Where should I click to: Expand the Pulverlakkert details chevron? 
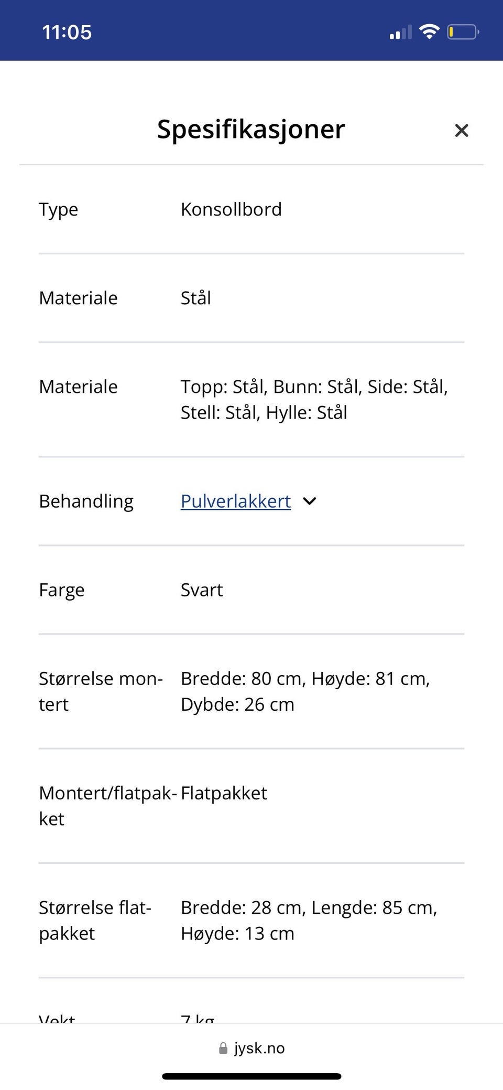(309, 501)
